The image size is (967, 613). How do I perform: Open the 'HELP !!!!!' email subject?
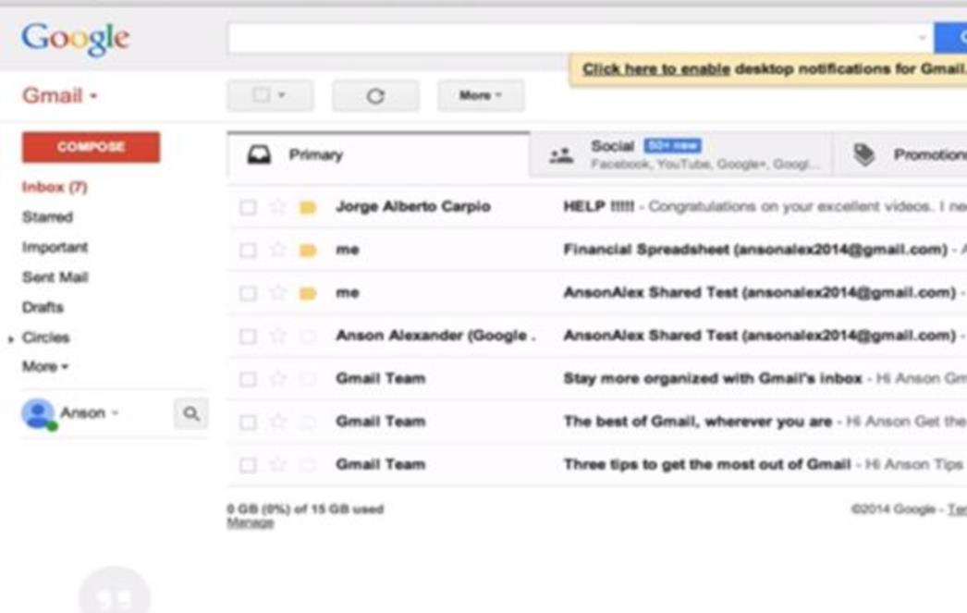point(599,206)
